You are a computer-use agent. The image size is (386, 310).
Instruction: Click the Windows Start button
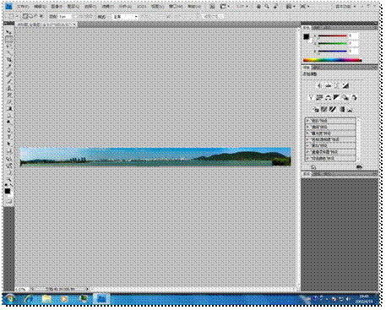[x=10, y=298]
